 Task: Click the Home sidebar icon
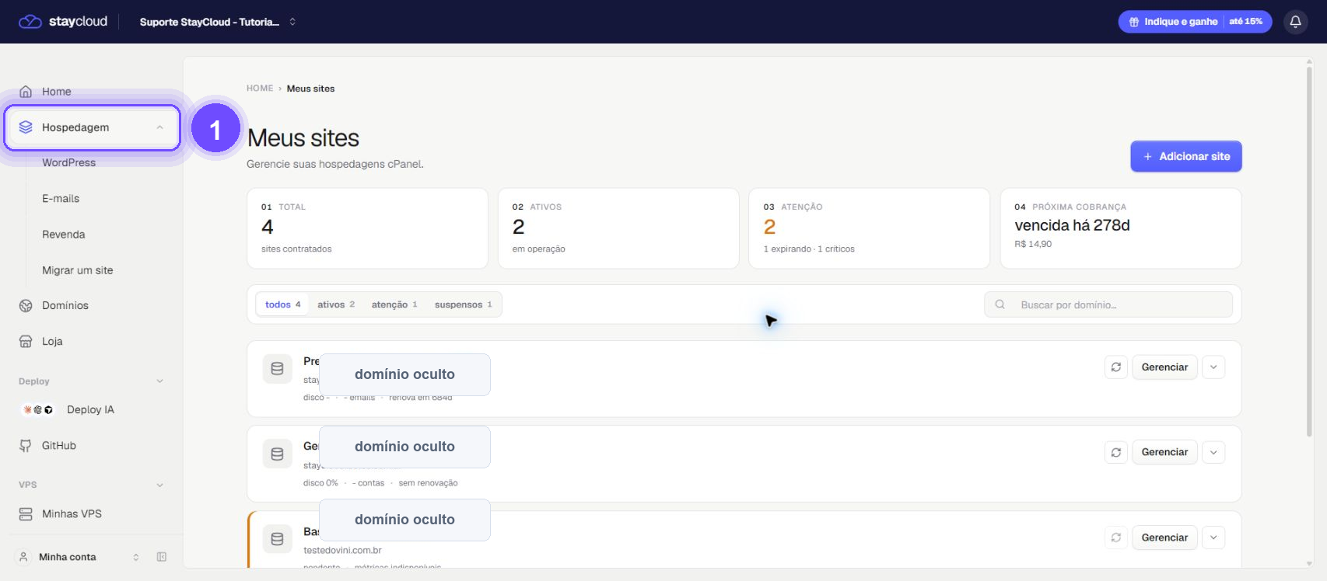coord(26,92)
